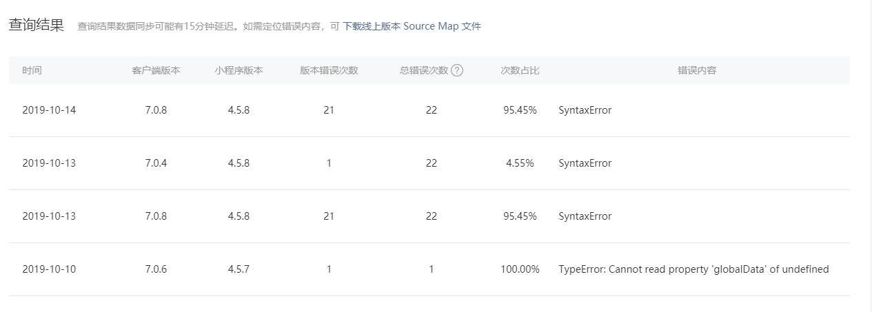
Task: Click the 7.0.6 client version cell
Action: point(156,269)
